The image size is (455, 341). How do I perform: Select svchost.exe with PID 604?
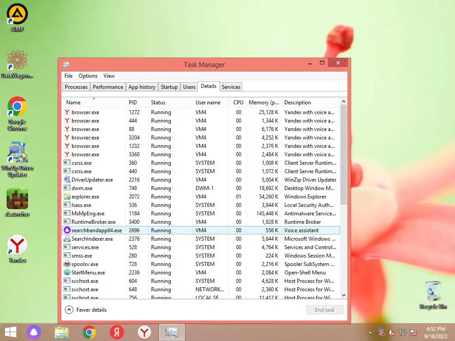pyautogui.click(x=201, y=281)
